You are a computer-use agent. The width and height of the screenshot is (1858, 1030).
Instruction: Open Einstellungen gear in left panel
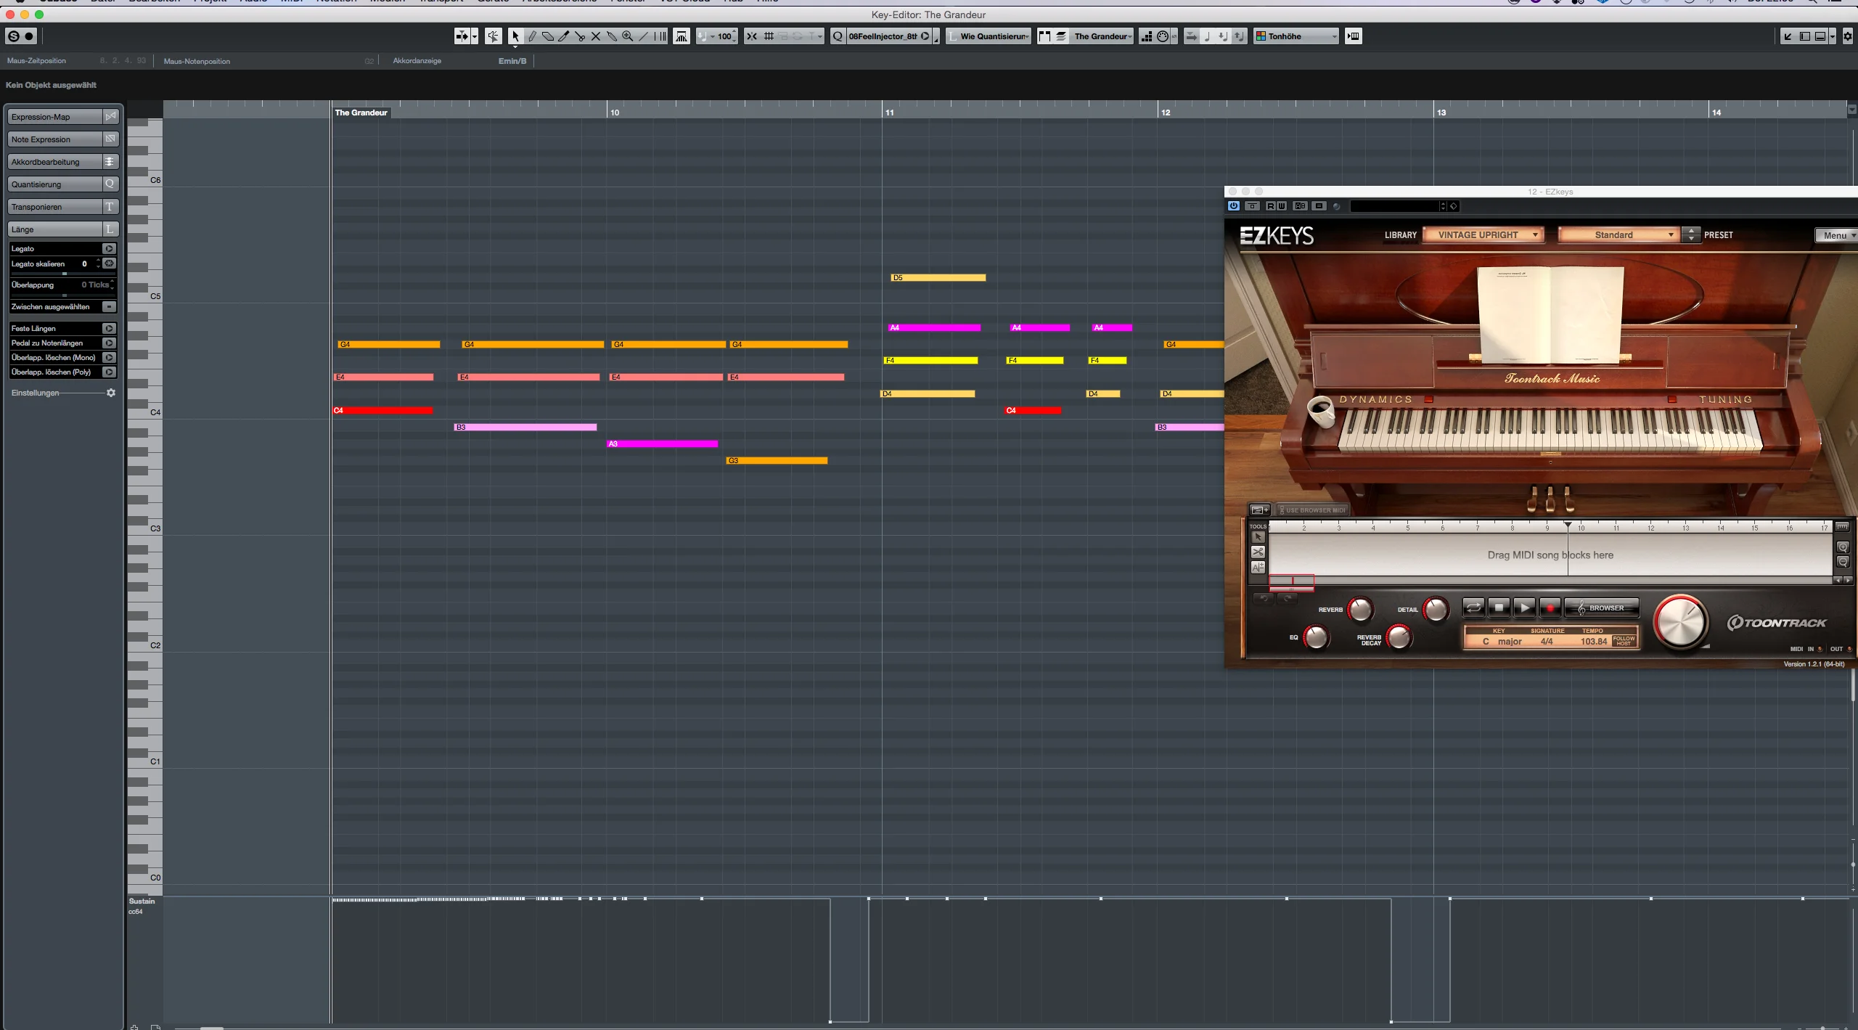(x=111, y=393)
